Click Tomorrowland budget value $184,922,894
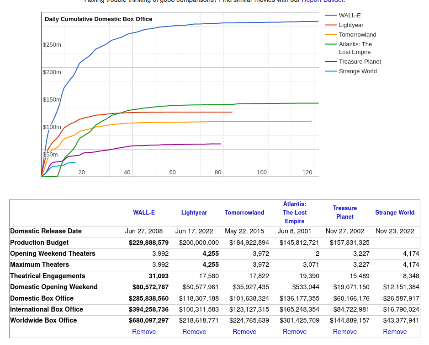 pyautogui.click(x=249, y=243)
